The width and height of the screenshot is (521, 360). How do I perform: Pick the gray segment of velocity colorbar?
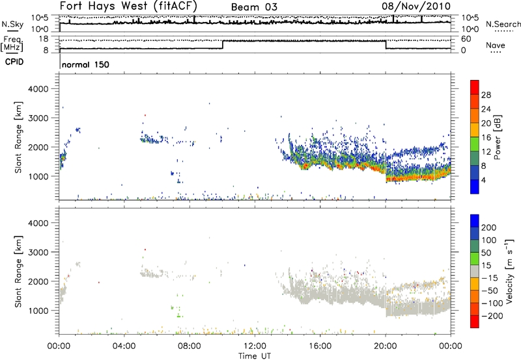475,271
